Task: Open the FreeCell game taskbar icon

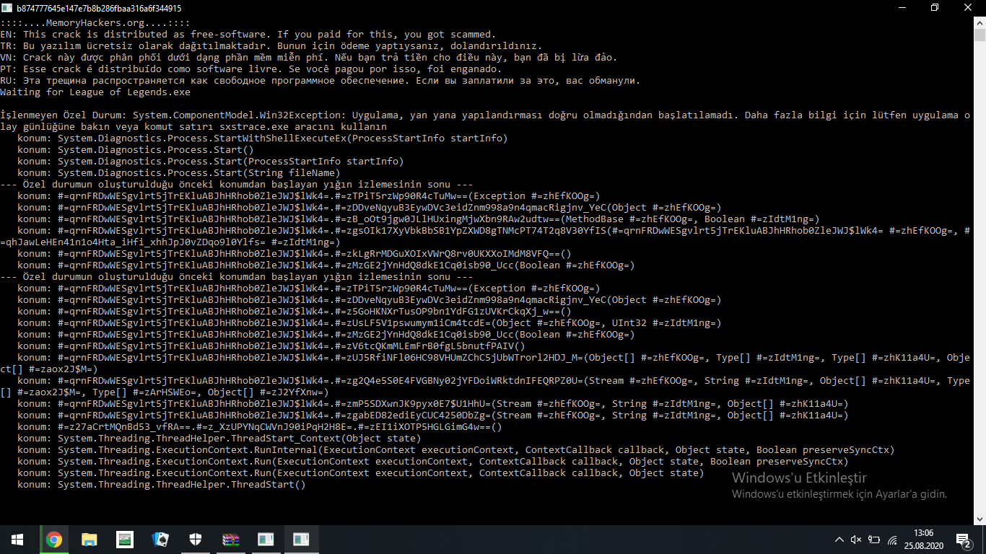Action: (x=124, y=539)
